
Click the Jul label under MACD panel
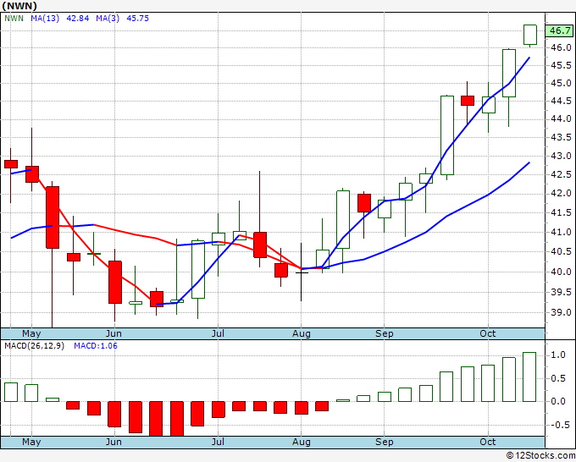point(218,442)
